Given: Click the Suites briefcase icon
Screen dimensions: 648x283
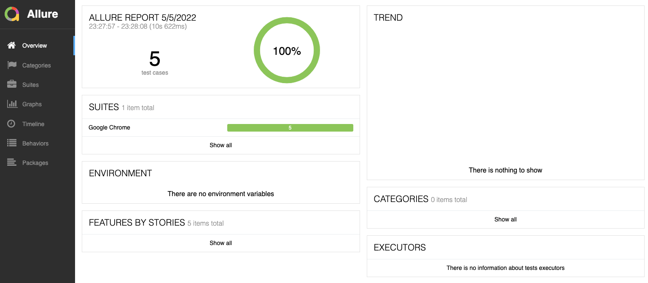Looking at the screenshot, I should 12,85.
